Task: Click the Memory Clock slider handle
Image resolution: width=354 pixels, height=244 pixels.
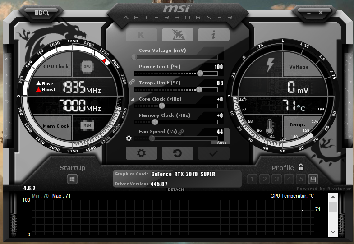Action: pos(155,122)
